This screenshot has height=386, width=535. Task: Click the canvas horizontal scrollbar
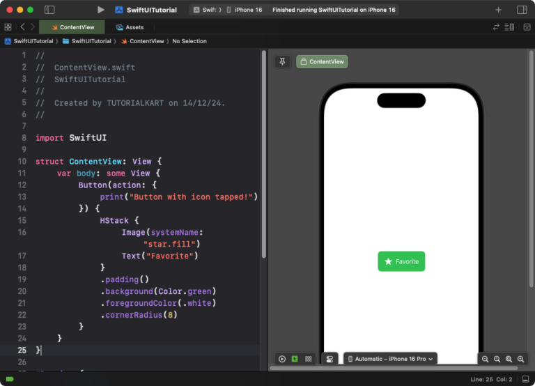pos(394,368)
